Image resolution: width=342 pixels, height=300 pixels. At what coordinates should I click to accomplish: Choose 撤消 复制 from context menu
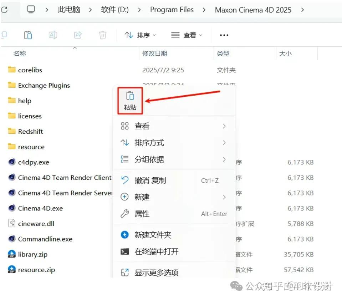click(x=174, y=180)
